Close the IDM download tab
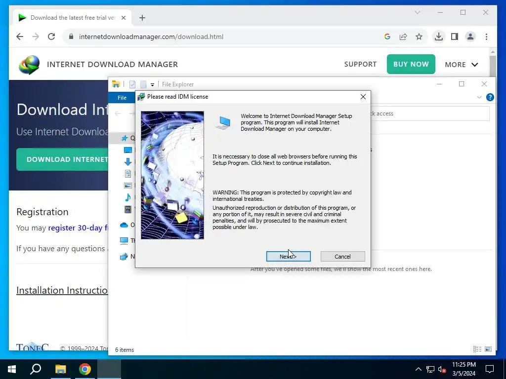The width and height of the screenshot is (506, 379). (123, 18)
